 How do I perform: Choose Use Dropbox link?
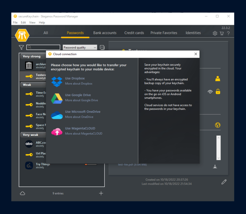[75, 78]
